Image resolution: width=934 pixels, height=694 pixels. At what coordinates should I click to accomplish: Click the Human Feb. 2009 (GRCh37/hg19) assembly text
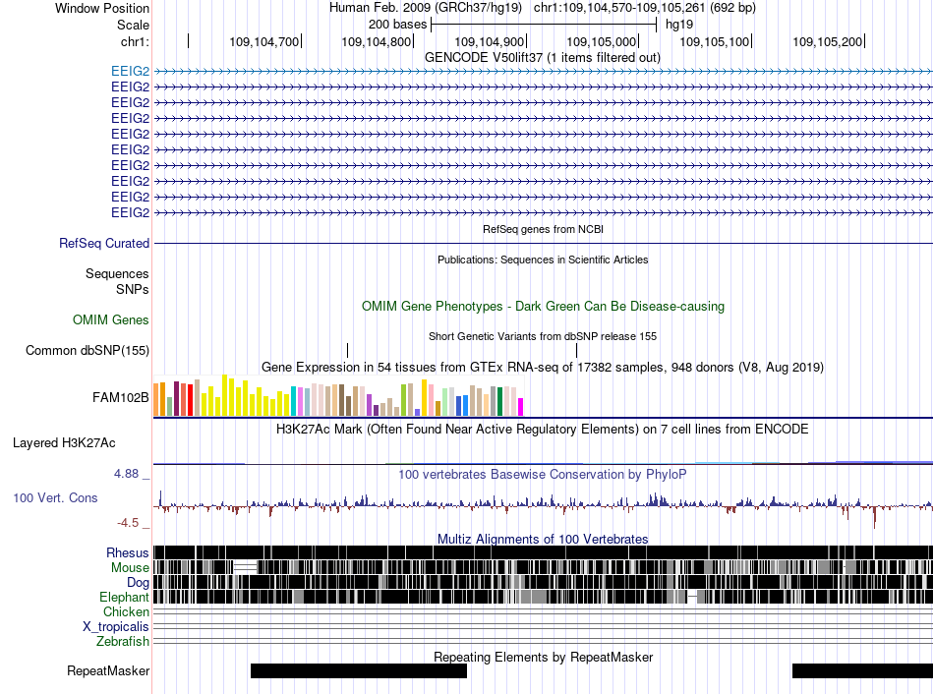[x=426, y=8]
